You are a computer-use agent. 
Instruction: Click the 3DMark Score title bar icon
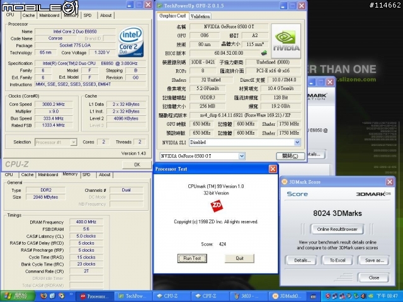pyautogui.click(x=285, y=182)
